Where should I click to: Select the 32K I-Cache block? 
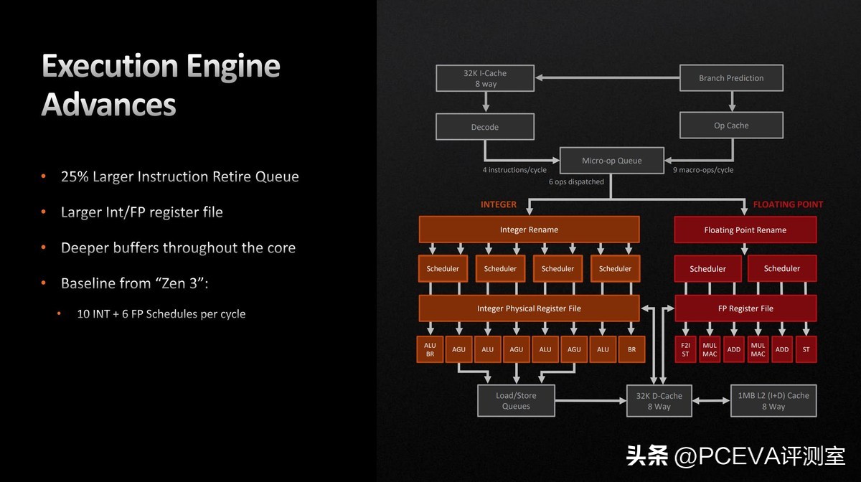[484, 77]
